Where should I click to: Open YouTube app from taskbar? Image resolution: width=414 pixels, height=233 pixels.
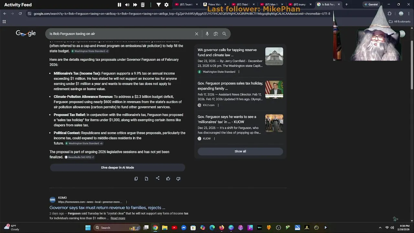pyautogui.click(x=174, y=228)
